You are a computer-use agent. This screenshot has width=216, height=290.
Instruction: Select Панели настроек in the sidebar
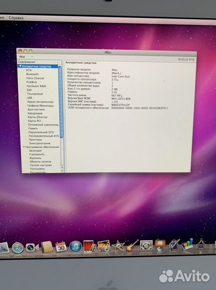click(x=41, y=165)
